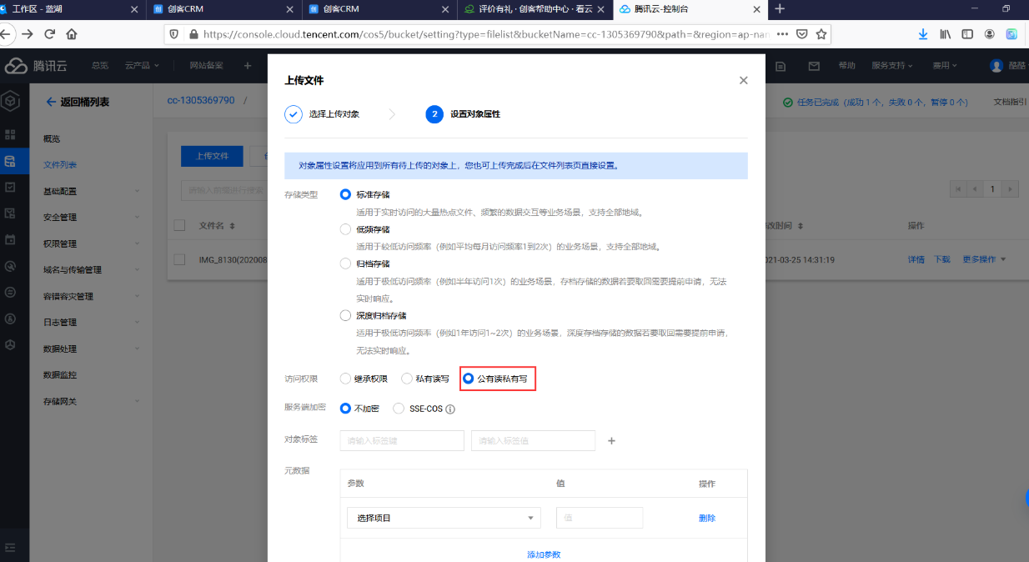Expand the 更多操作 dropdown
The height and width of the screenshot is (562, 1029).
coord(984,259)
